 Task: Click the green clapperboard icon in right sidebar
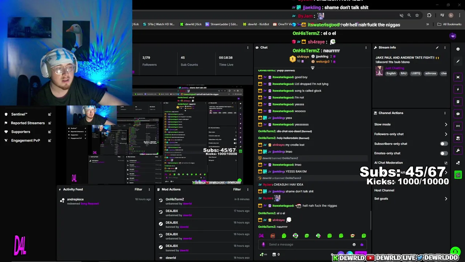tap(458, 175)
